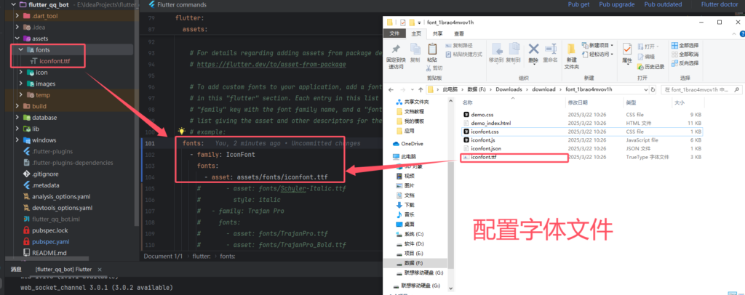Click the ribbon Help question icon
745x295 pixels.
(x=741, y=34)
